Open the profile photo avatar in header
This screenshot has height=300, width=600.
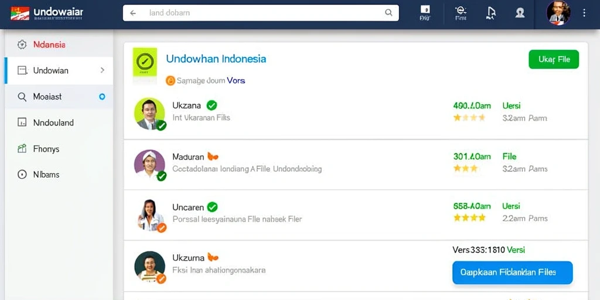point(558,13)
